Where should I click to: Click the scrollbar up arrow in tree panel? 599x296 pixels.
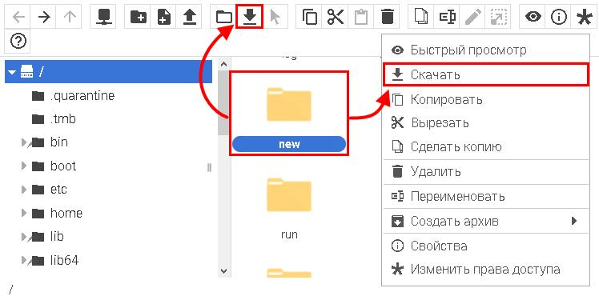224,64
